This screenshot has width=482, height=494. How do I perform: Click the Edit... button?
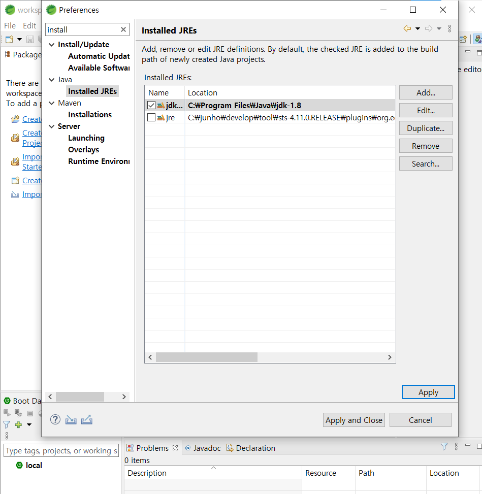click(x=426, y=110)
